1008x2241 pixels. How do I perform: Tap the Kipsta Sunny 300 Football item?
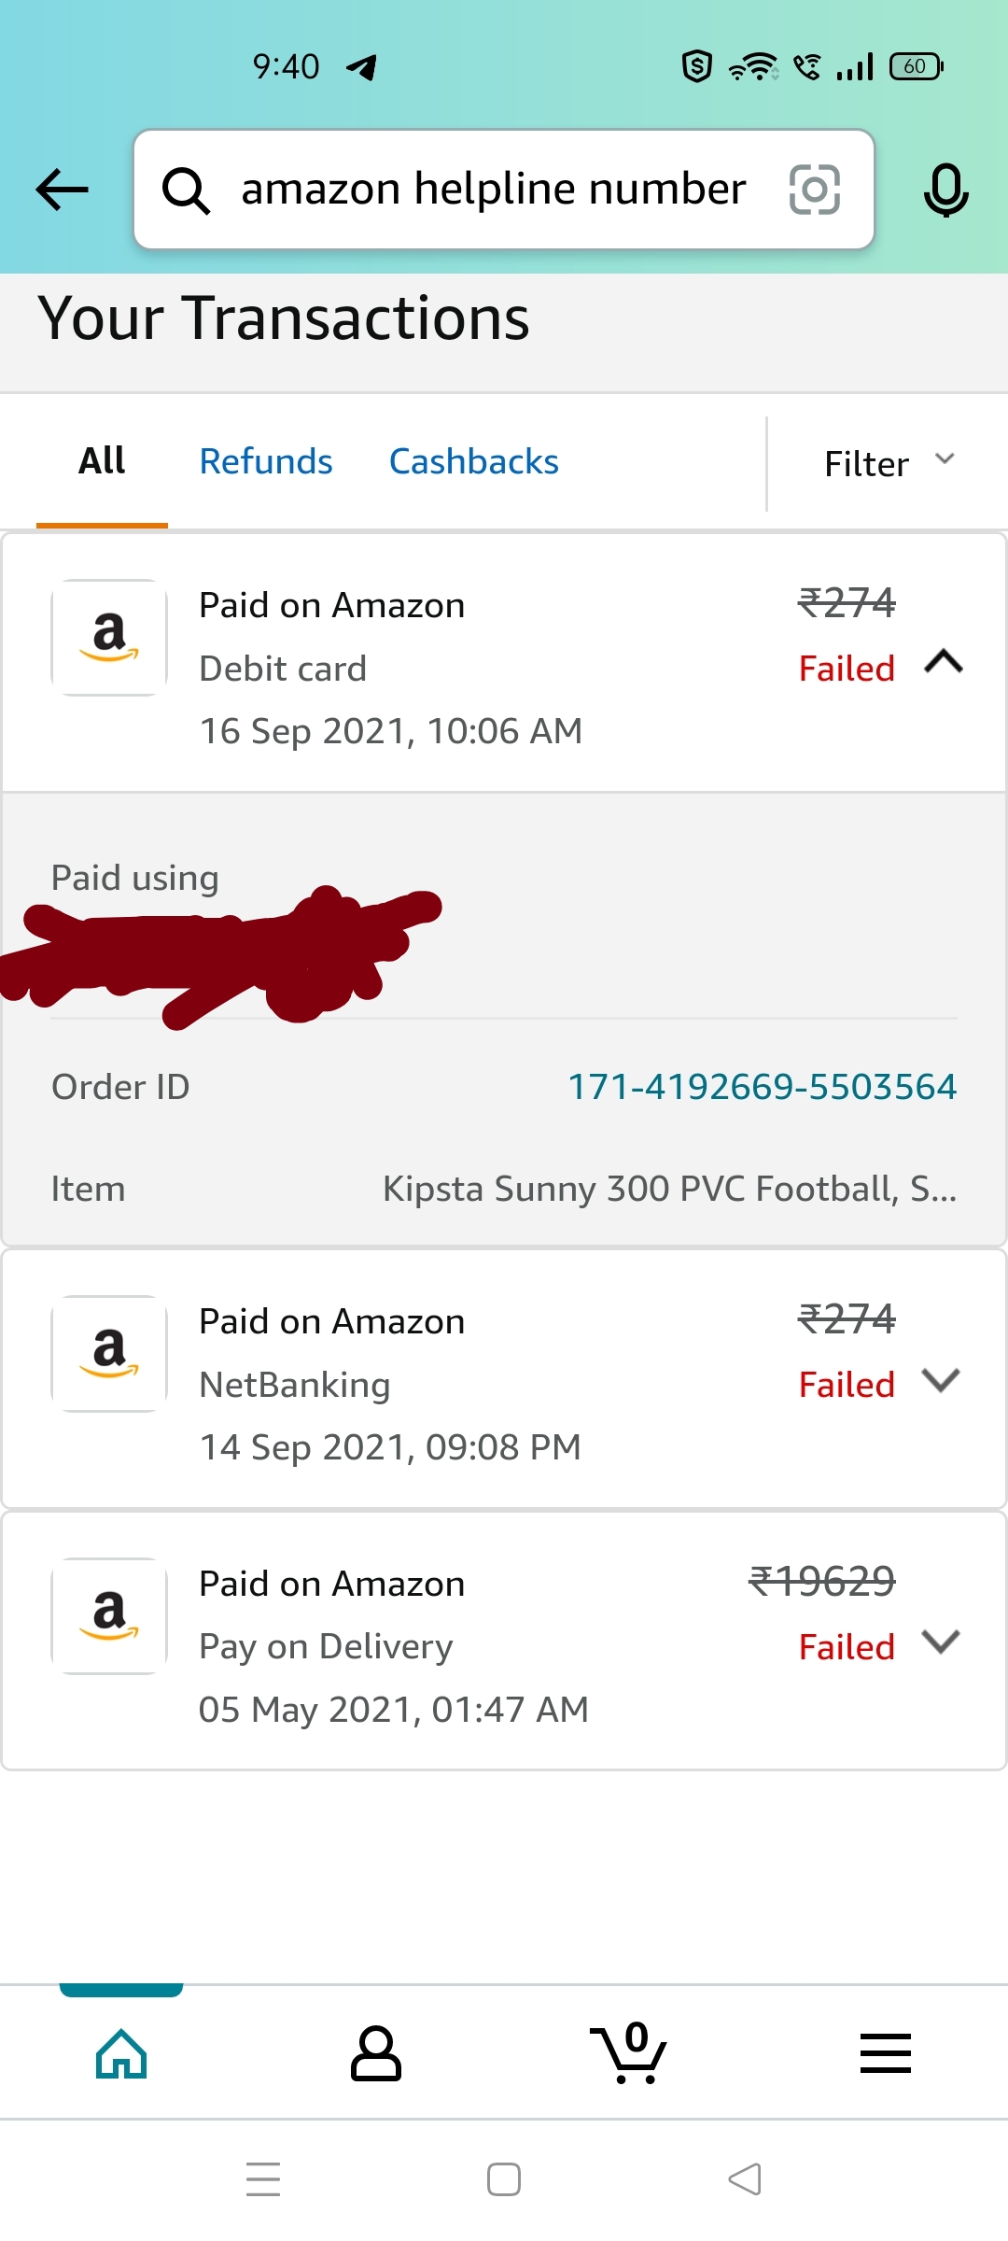click(x=669, y=1189)
